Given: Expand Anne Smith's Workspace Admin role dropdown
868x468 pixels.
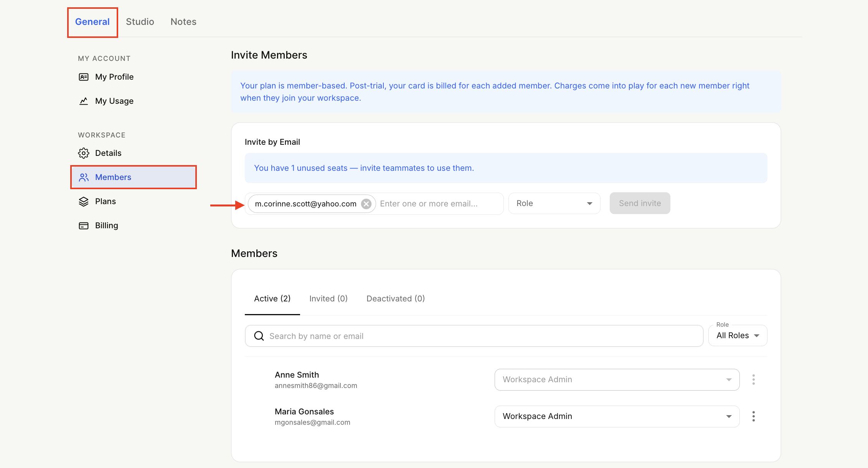Looking at the screenshot, I should 617,380.
